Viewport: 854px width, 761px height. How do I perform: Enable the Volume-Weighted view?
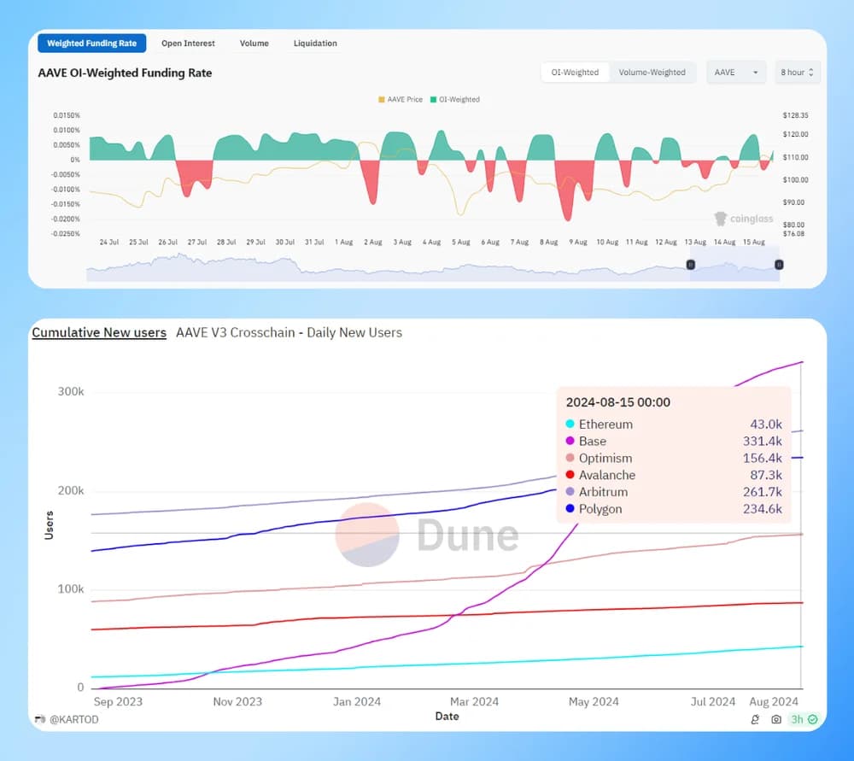point(652,73)
